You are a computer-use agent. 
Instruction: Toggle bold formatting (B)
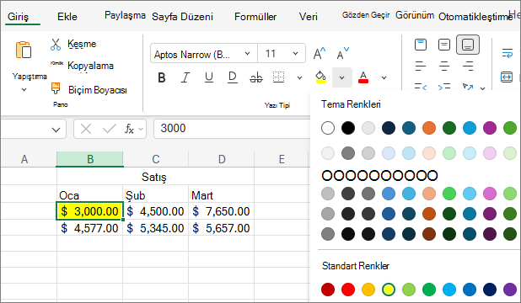point(162,77)
